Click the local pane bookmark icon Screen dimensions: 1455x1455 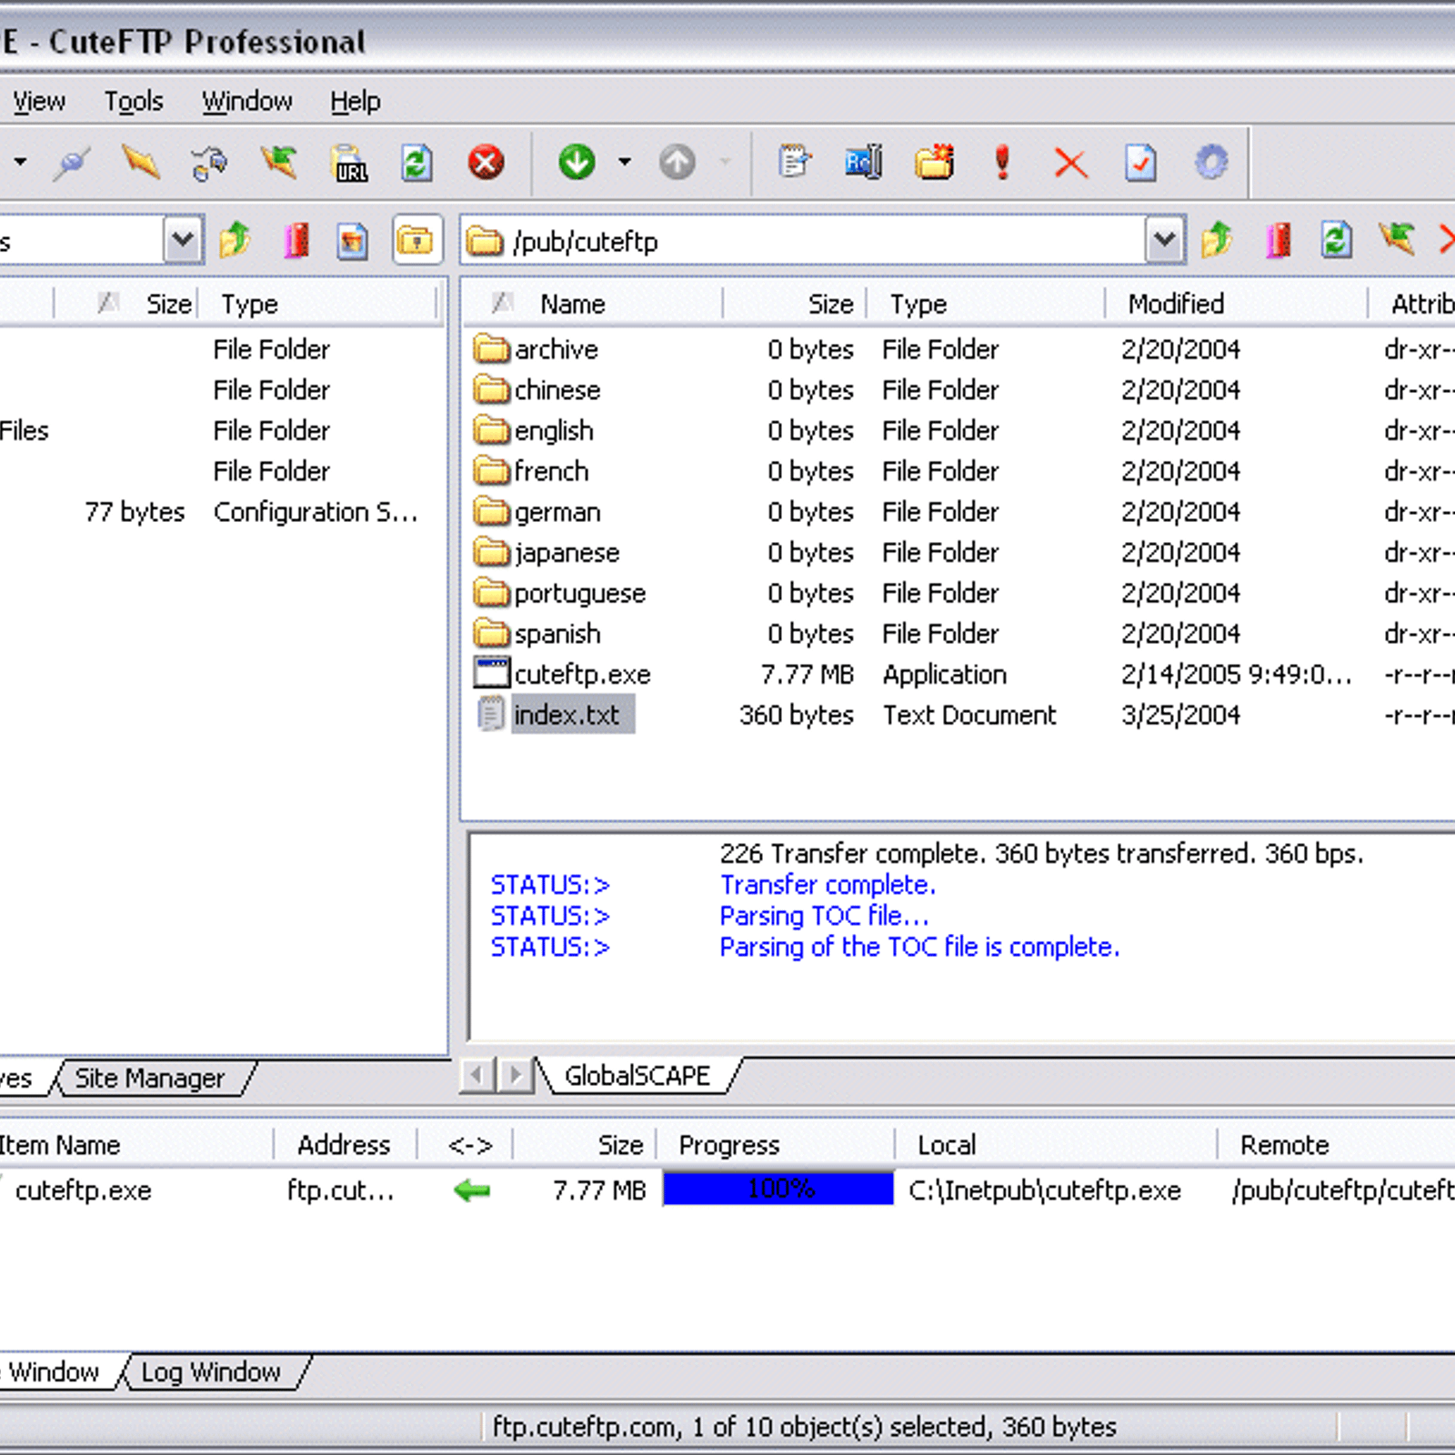(x=296, y=241)
